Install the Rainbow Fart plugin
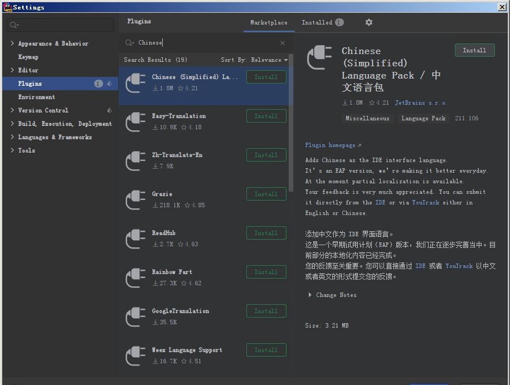Screen dimensions: 510x385 (266, 272)
